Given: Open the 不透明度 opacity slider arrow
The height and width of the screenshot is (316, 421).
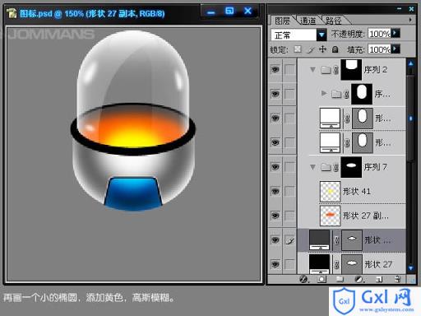Looking at the screenshot, I should pyautogui.click(x=396, y=33).
